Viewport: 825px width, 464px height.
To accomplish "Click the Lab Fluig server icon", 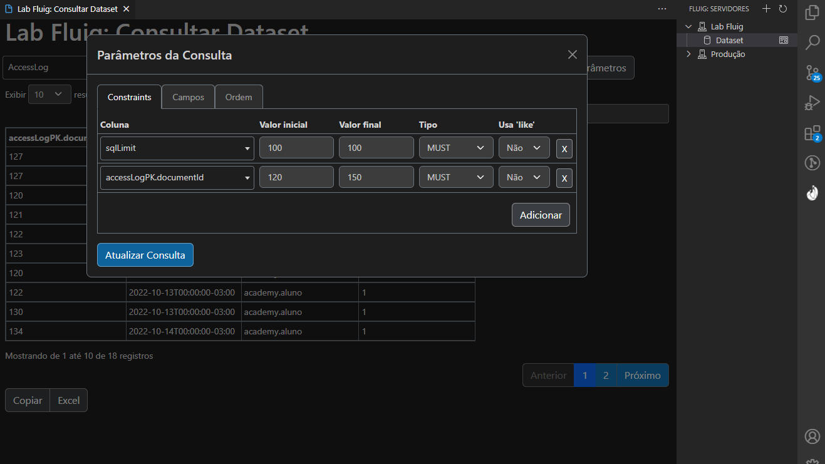I will click(703, 27).
